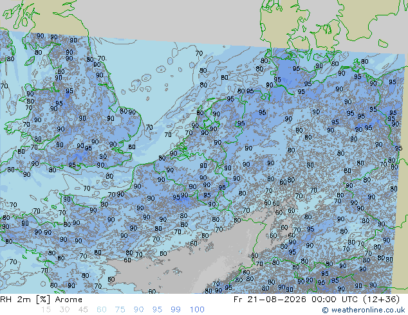Click the 'Fr 21-08-2026 00:00 UTC (12+36)' timestamp
Screen dimensions: 408x315
pyautogui.click(x=317, y=300)
